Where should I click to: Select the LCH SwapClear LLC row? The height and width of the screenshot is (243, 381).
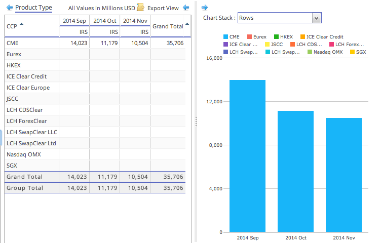point(95,132)
